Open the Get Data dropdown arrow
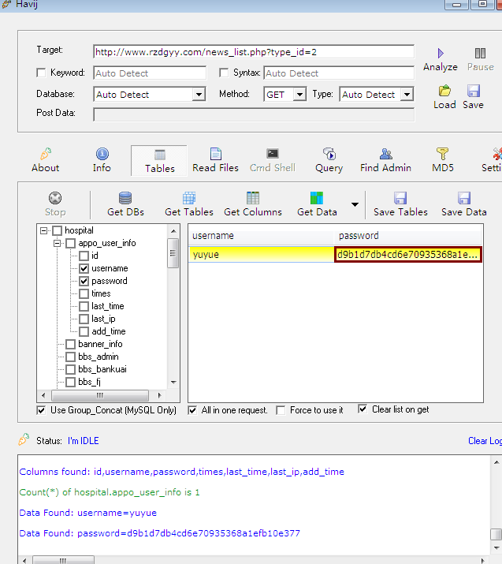The height and width of the screenshot is (564, 502). tap(355, 204)
